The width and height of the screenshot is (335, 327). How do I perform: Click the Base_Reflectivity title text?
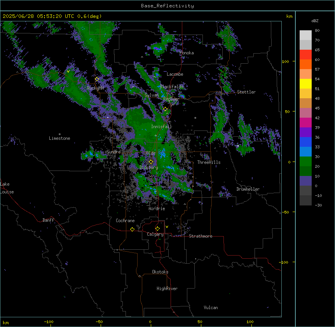pyautogui.click(x=167, y=6)
